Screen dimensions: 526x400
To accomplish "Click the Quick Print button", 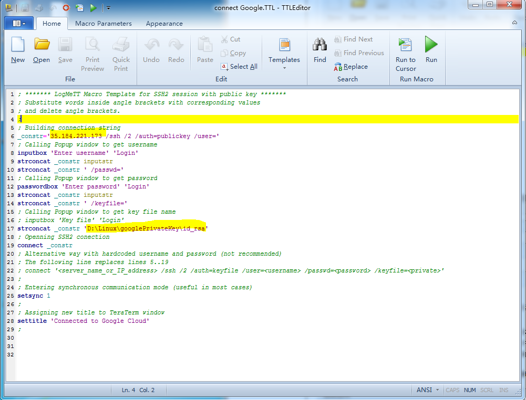I will pyautogui.click(x=121, y=54).
